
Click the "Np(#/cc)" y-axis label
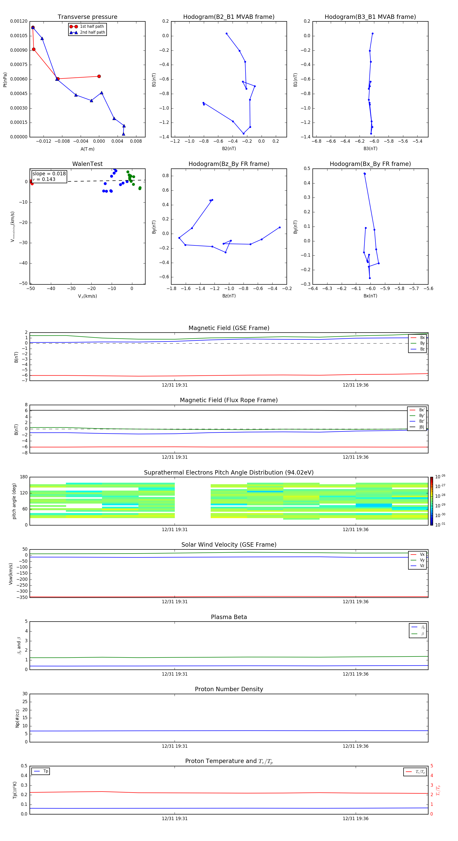[17, 718]
